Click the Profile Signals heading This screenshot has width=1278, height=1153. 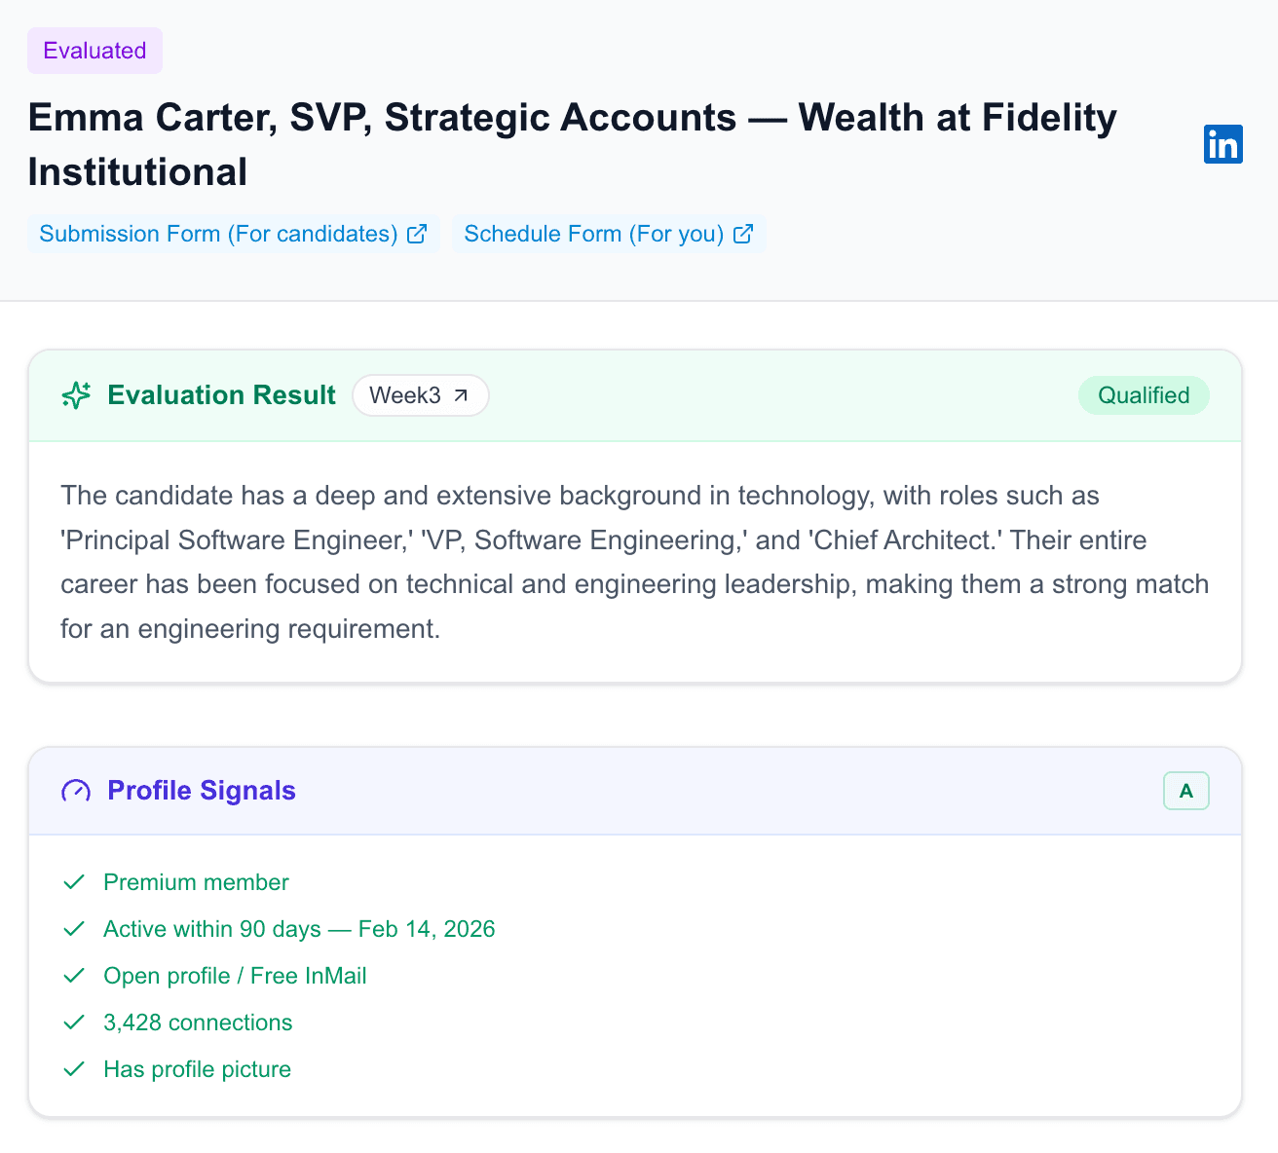(x=202, y=791)
